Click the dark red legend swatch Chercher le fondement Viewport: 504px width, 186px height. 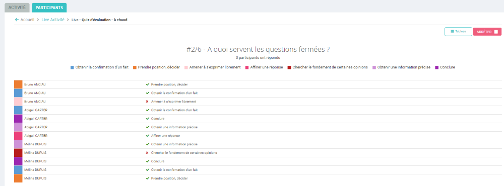289,67
